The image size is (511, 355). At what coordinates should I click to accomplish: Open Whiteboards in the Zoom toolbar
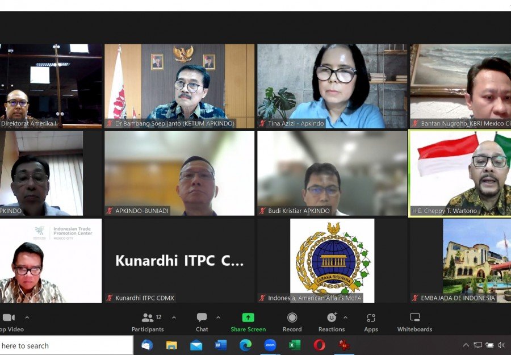point(414,321)
